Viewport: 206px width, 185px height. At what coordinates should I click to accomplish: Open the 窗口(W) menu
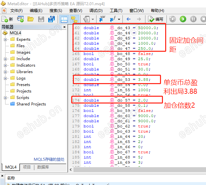pos(136,11)
